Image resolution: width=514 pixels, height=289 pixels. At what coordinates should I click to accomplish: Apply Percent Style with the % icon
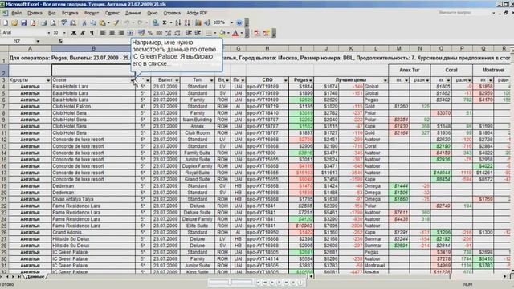(x=150, y=33)
